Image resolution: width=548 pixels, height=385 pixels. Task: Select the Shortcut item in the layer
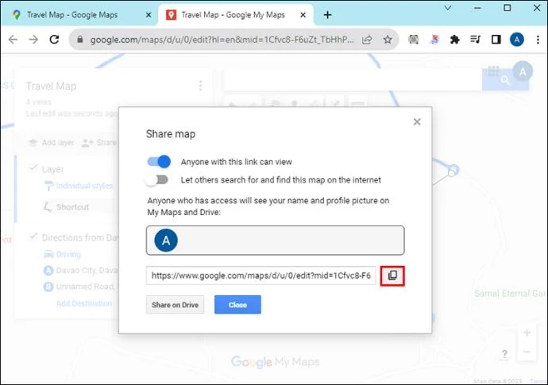(67, 207)
